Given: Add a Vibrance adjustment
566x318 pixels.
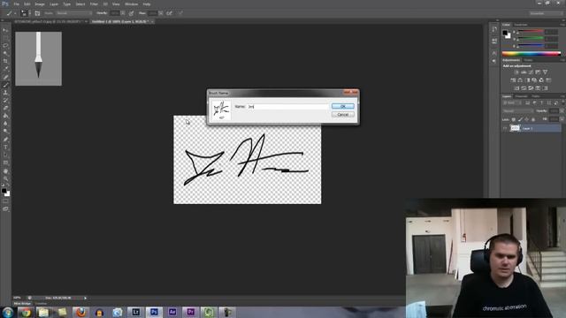Looking at the screenshot, I should point(545,72).
